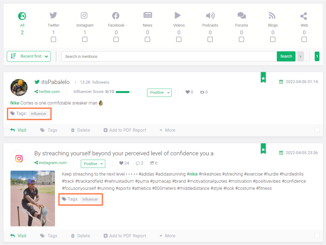
Task: Tick the Facebook source checkbox
Action: coord(116,39)
